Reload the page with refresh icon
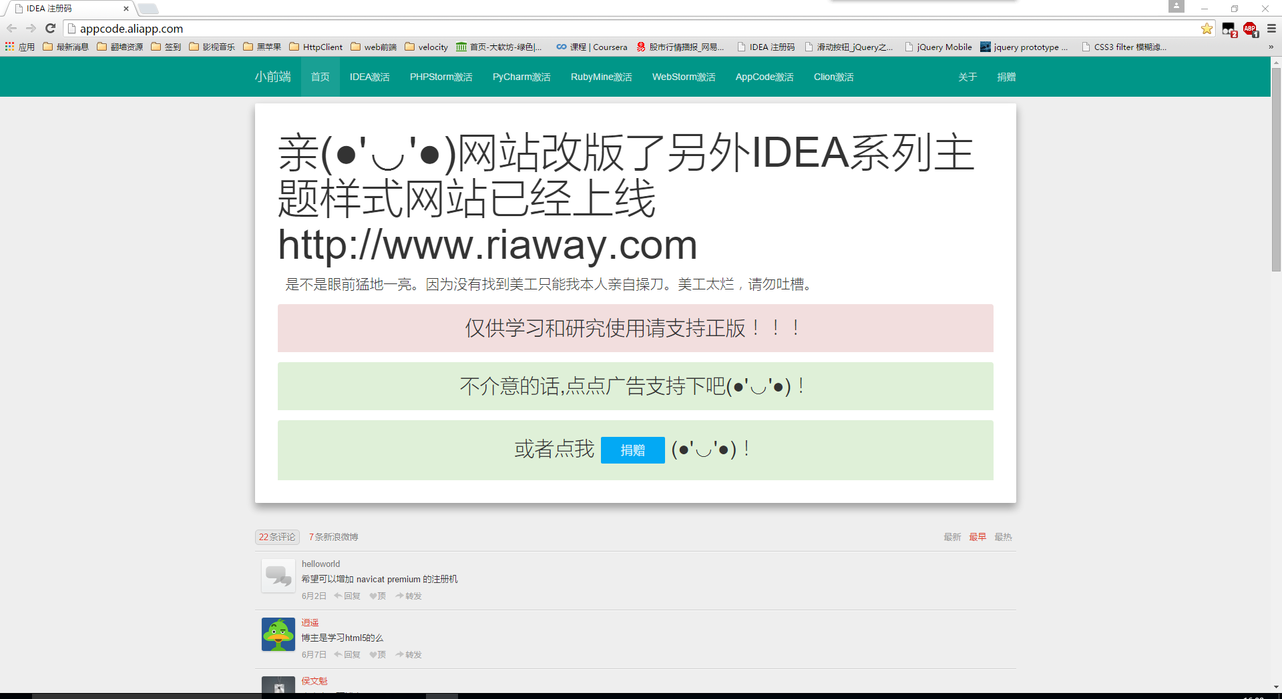This screenshot has width=1282, height=699. pyautogui.click(x=50, y=29)
